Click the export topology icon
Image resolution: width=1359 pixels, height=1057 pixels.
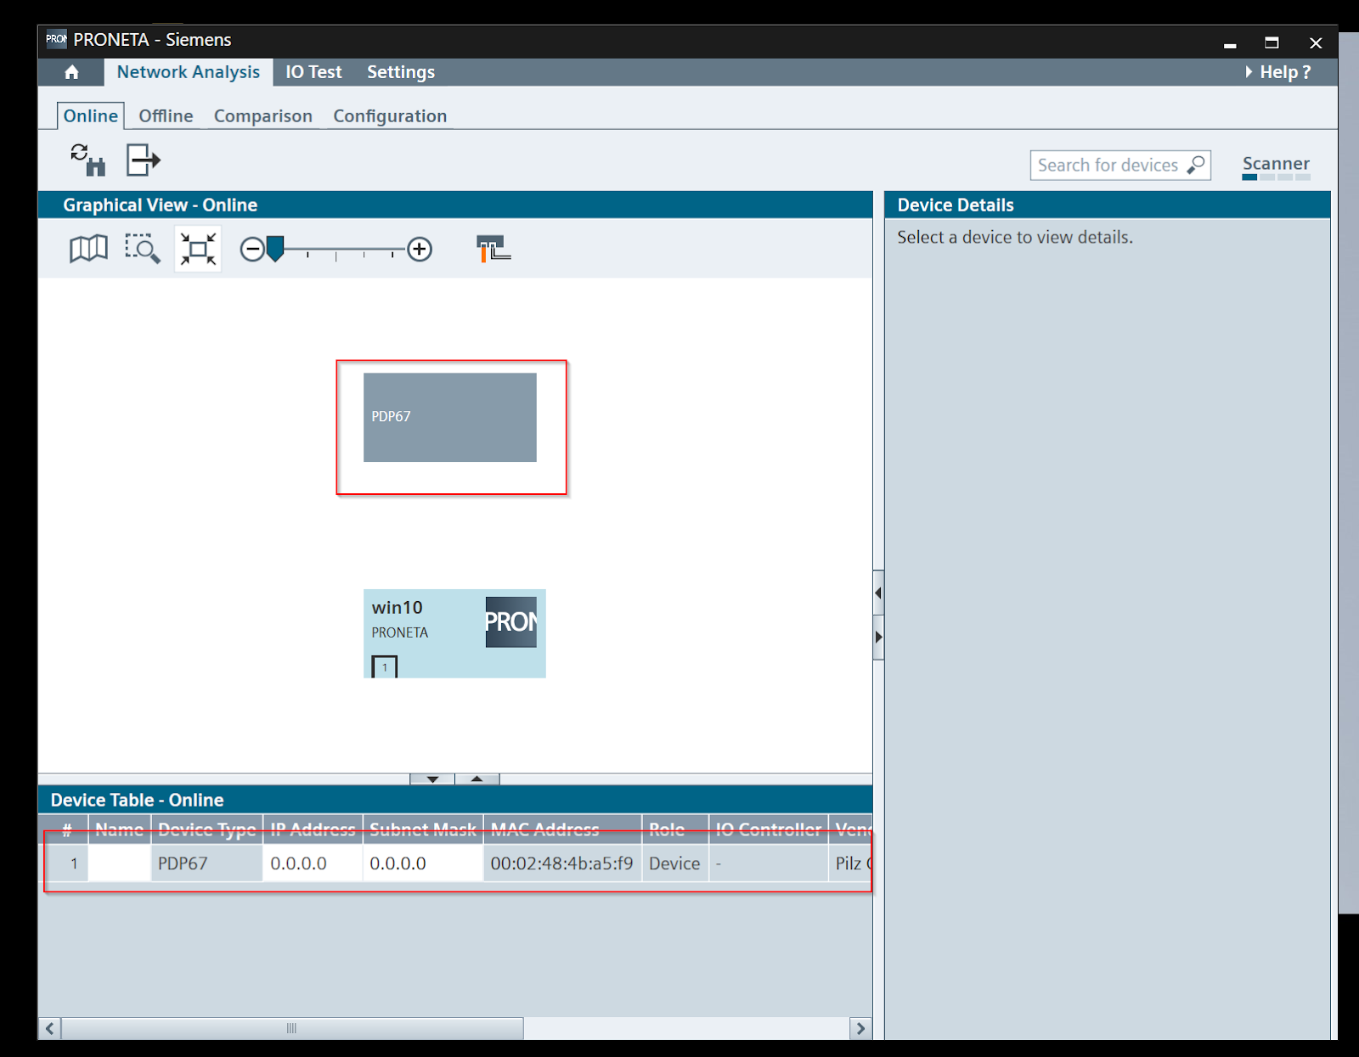click(x=144, y=160)
